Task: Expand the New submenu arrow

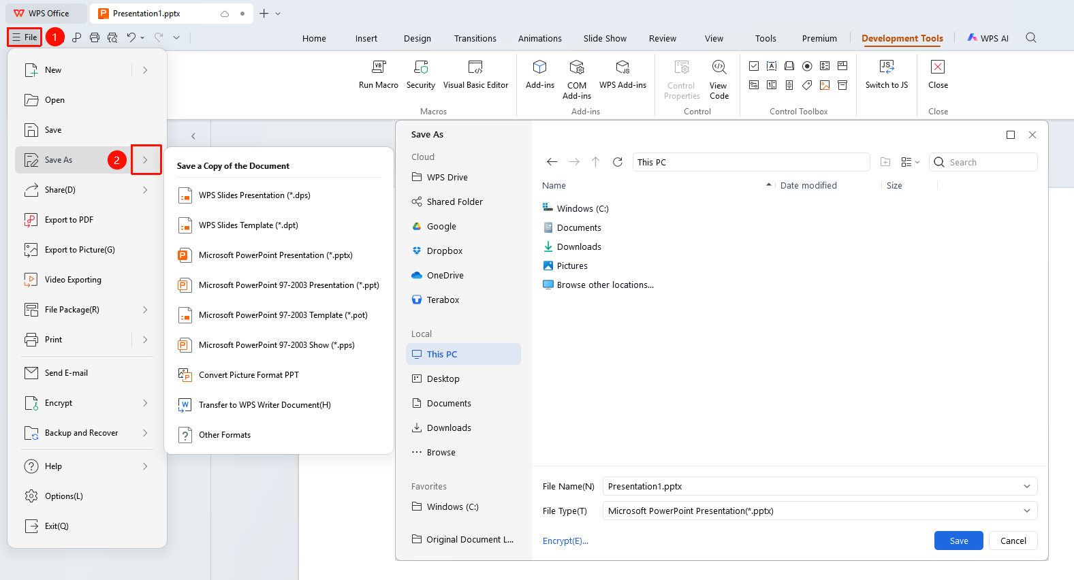Action: pos(145,70)
